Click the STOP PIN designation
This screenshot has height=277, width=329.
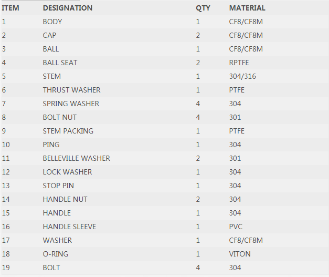coord(58,186)
